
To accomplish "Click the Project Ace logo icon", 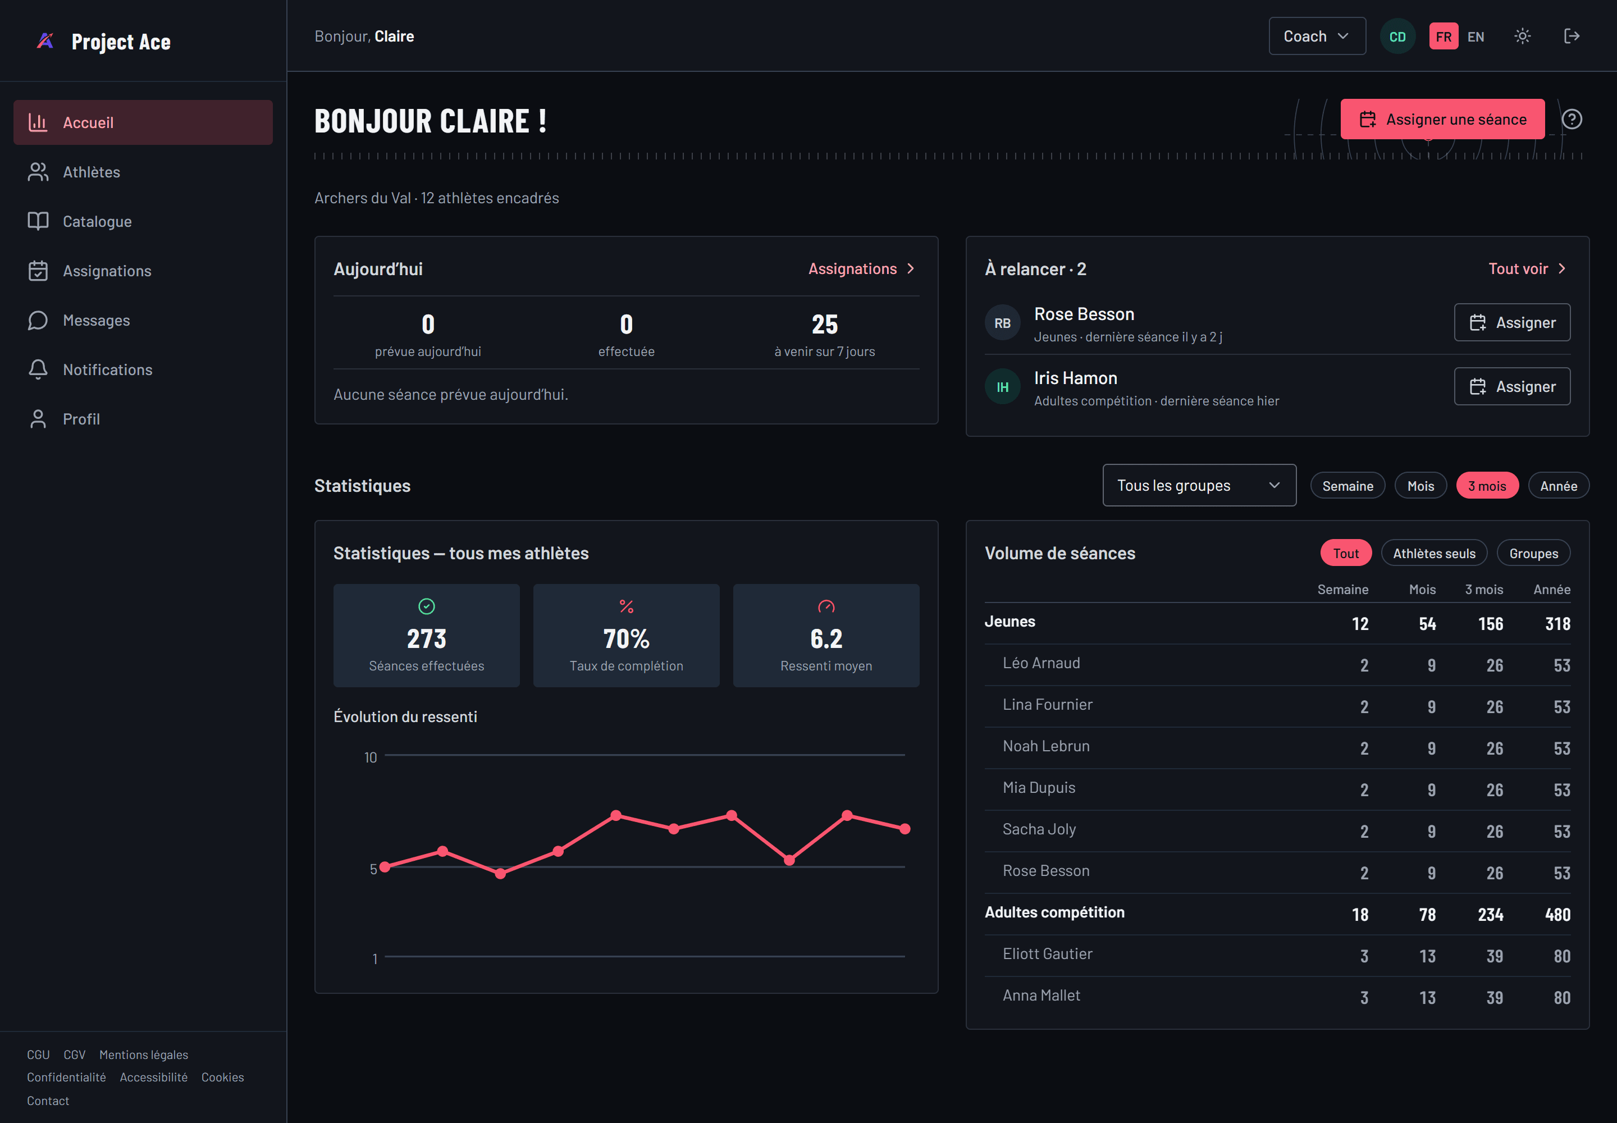I will point(45,41).
